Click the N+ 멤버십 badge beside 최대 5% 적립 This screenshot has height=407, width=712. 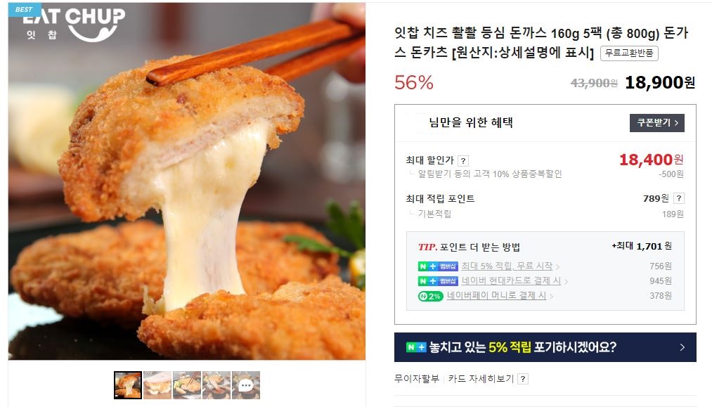(x=438, y=266)
